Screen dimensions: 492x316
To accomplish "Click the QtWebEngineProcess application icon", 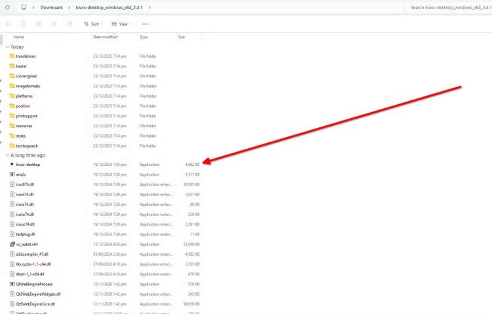I will coord(12,284).
